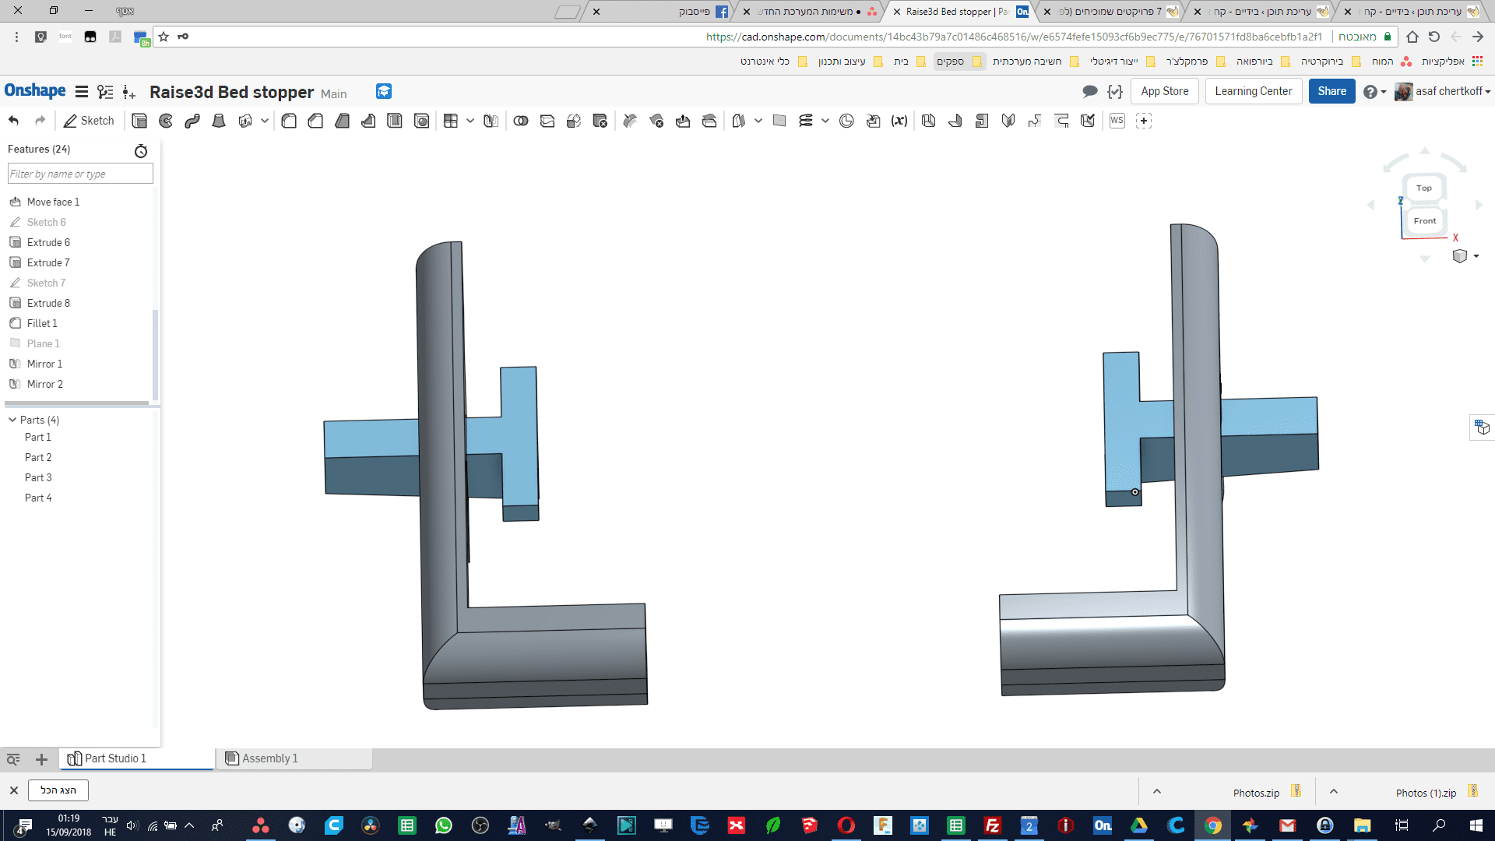Click the Share button
This screenshot has height=841, width=1495.
pos(1331,91)
